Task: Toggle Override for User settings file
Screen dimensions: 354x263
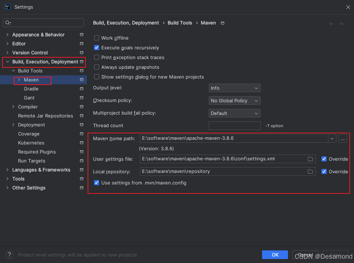Action: point(324,159)
